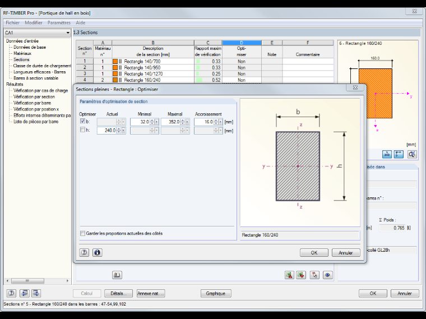Image resolution: width=426 pixels, height=319 pixels.
Task: Uncheck the b optimize checkbox
Action: click(x=82, y=121)
